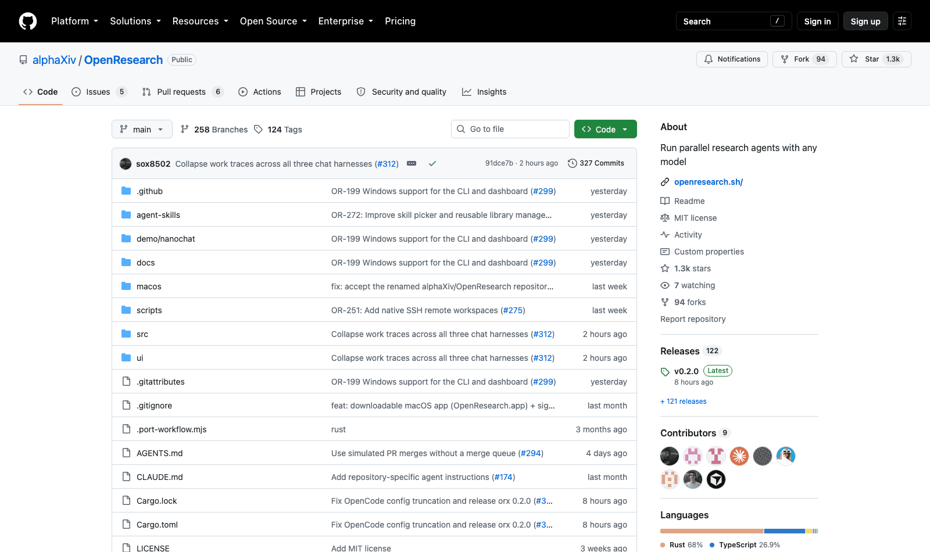Open the + 121 releases link
The width and height of the screenshot is (930, 552).
684,402
